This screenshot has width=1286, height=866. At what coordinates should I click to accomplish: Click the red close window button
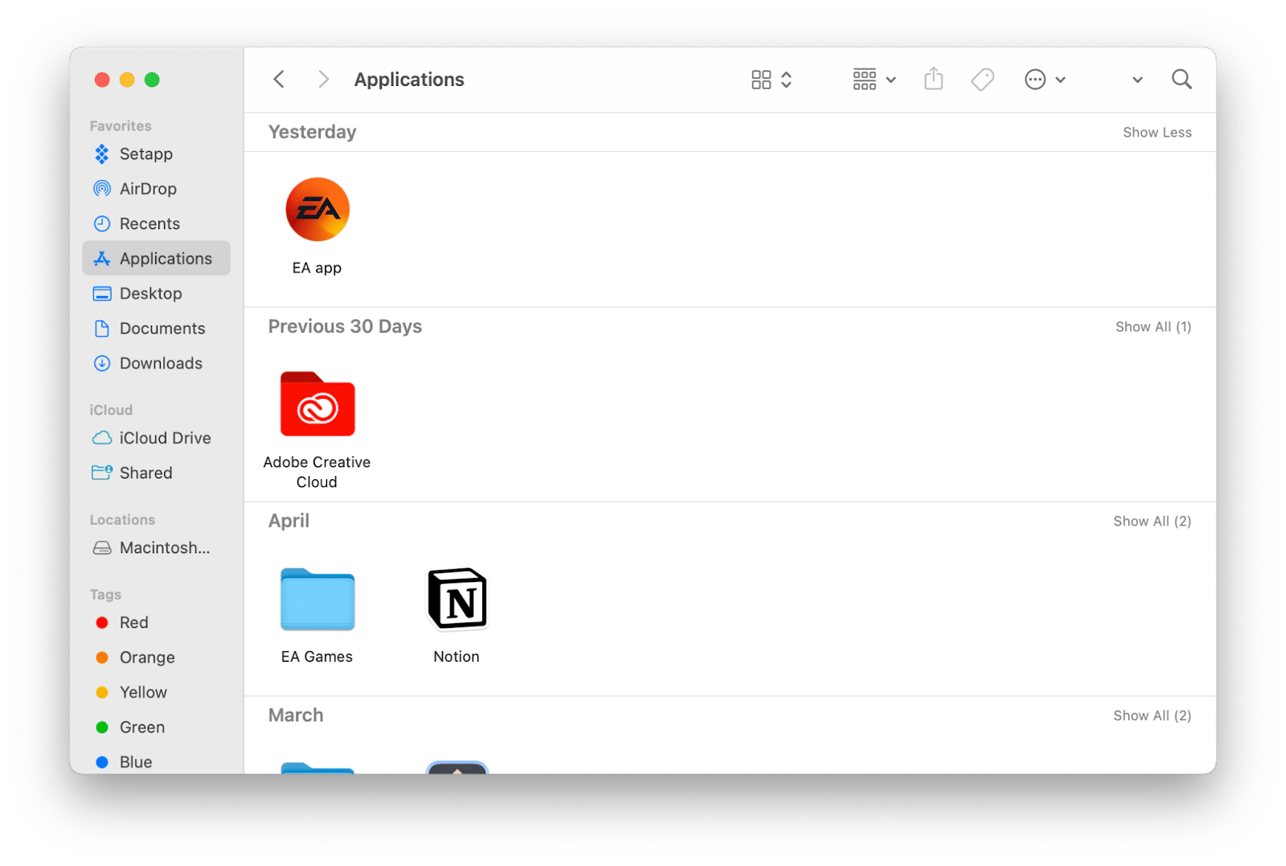(x=102, y=80)
